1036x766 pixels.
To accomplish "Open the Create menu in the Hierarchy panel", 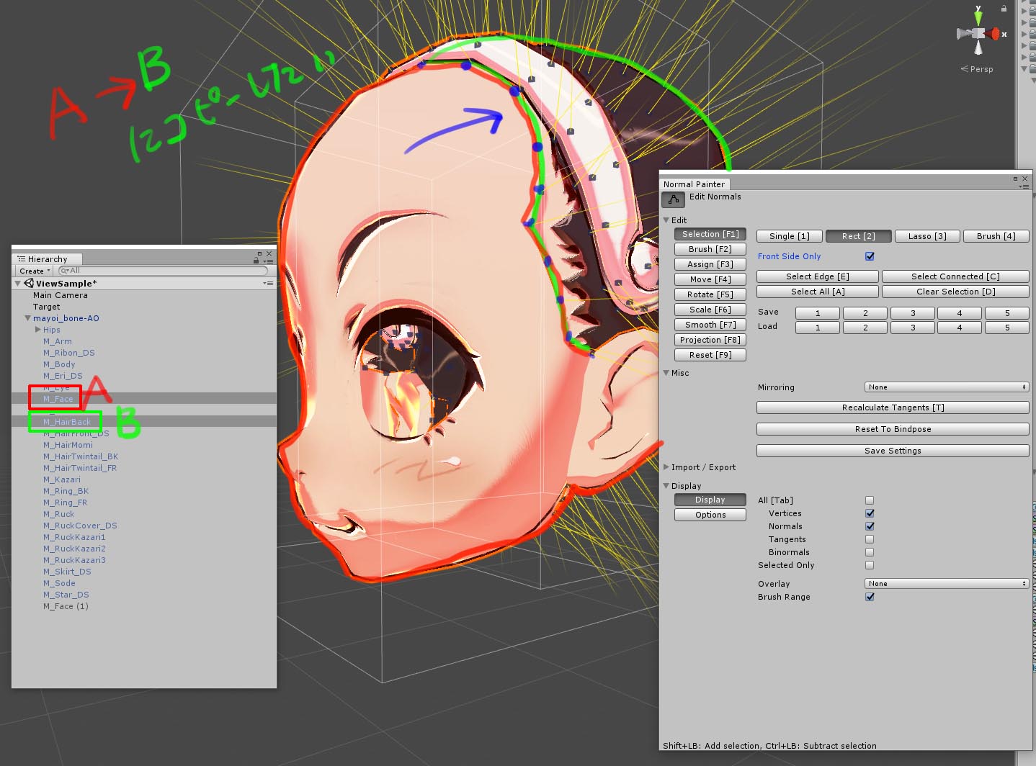I will tap(33, 271).
